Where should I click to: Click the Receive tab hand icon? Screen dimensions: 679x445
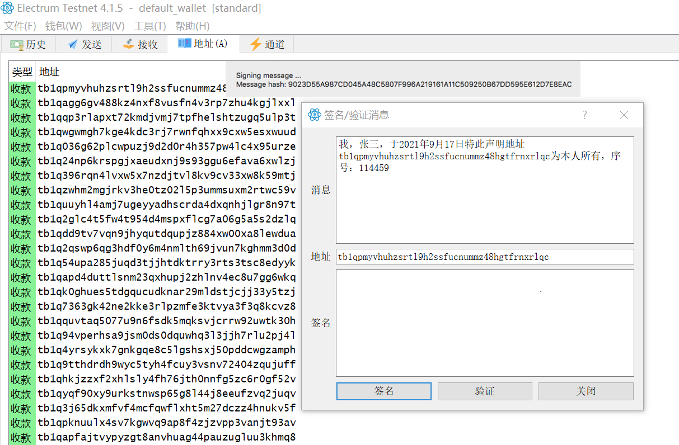(129, 44)
